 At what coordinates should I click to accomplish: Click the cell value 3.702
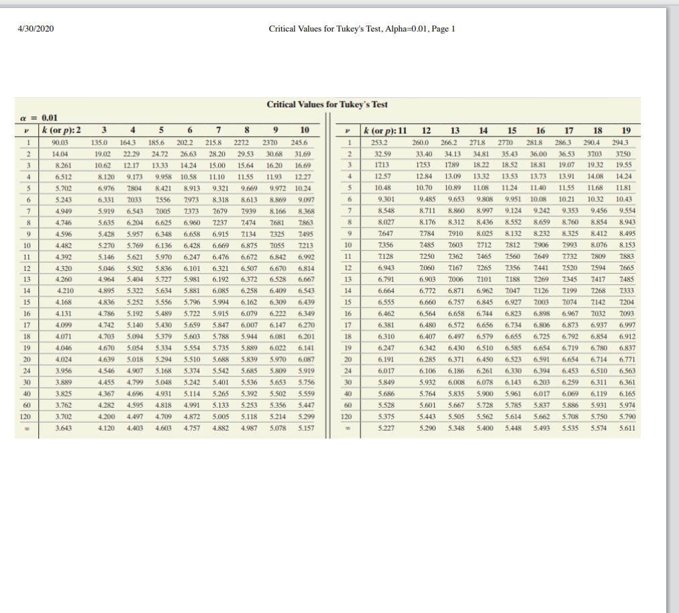[64, 417]
